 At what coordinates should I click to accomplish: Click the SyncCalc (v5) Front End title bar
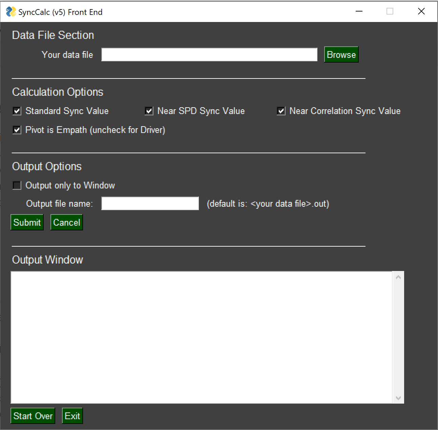[203, 11]
